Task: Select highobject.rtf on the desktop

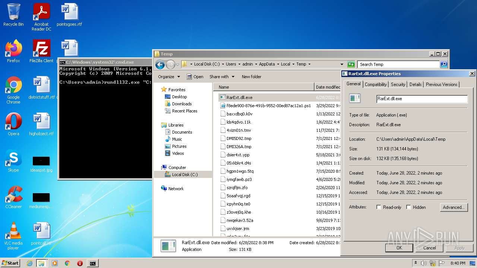Action: (x=41, y=124)
